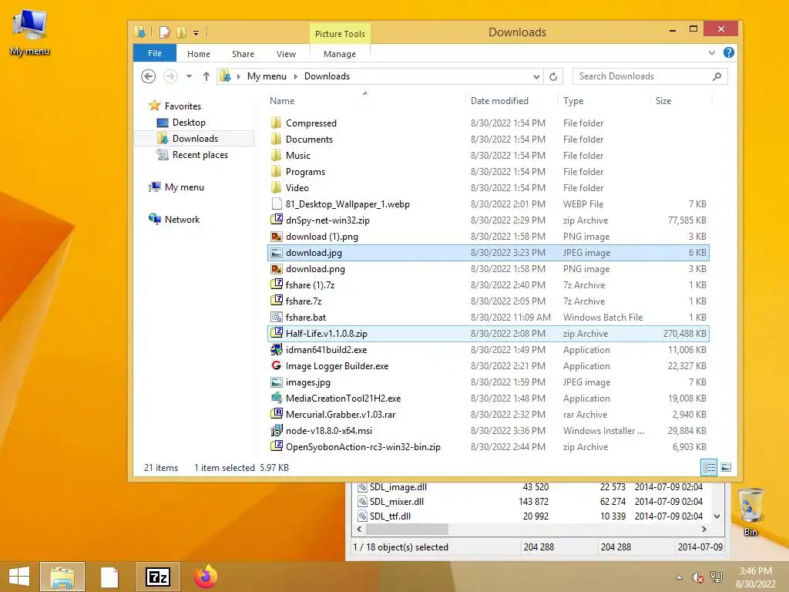Select the MediaCreationTool21H2.exe icon

(277, 399)
